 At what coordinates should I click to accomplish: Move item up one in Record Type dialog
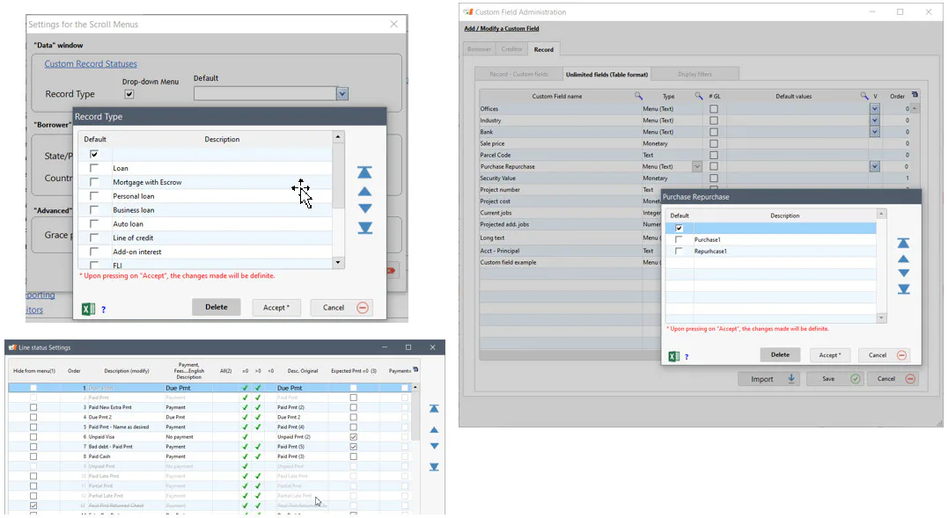point(364,192)
